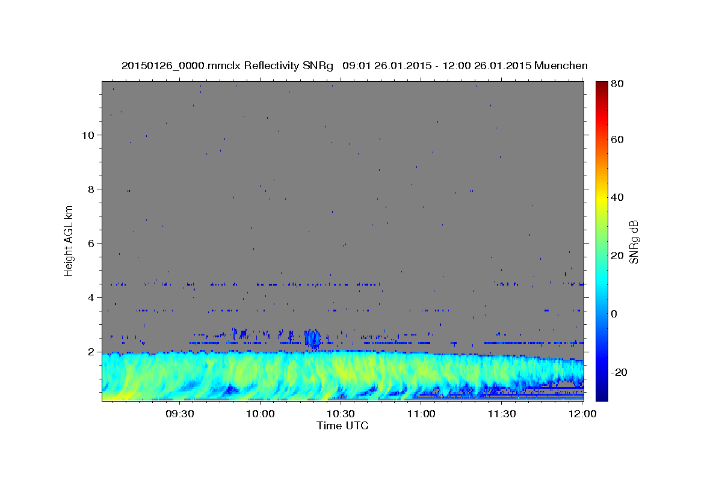Image resolution: width=722 pixels, height=481 pixels.
Task: Click the height tick label 10
Action: coord(89,135)
